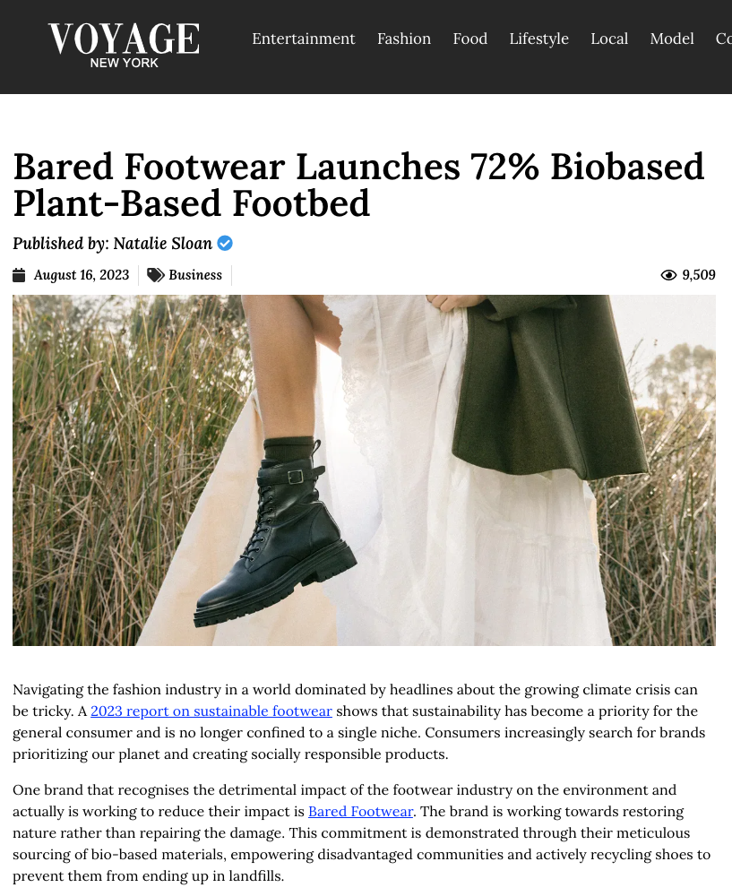The width and height of the screenshot is (732, 896).
Task: Go to the Food section
Action: (x=470, y=39)
